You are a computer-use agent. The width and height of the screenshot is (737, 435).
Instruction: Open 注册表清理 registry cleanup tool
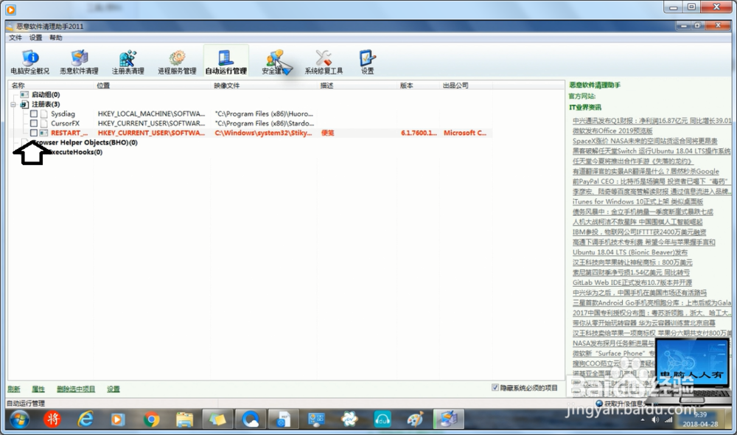coord(128,62)
